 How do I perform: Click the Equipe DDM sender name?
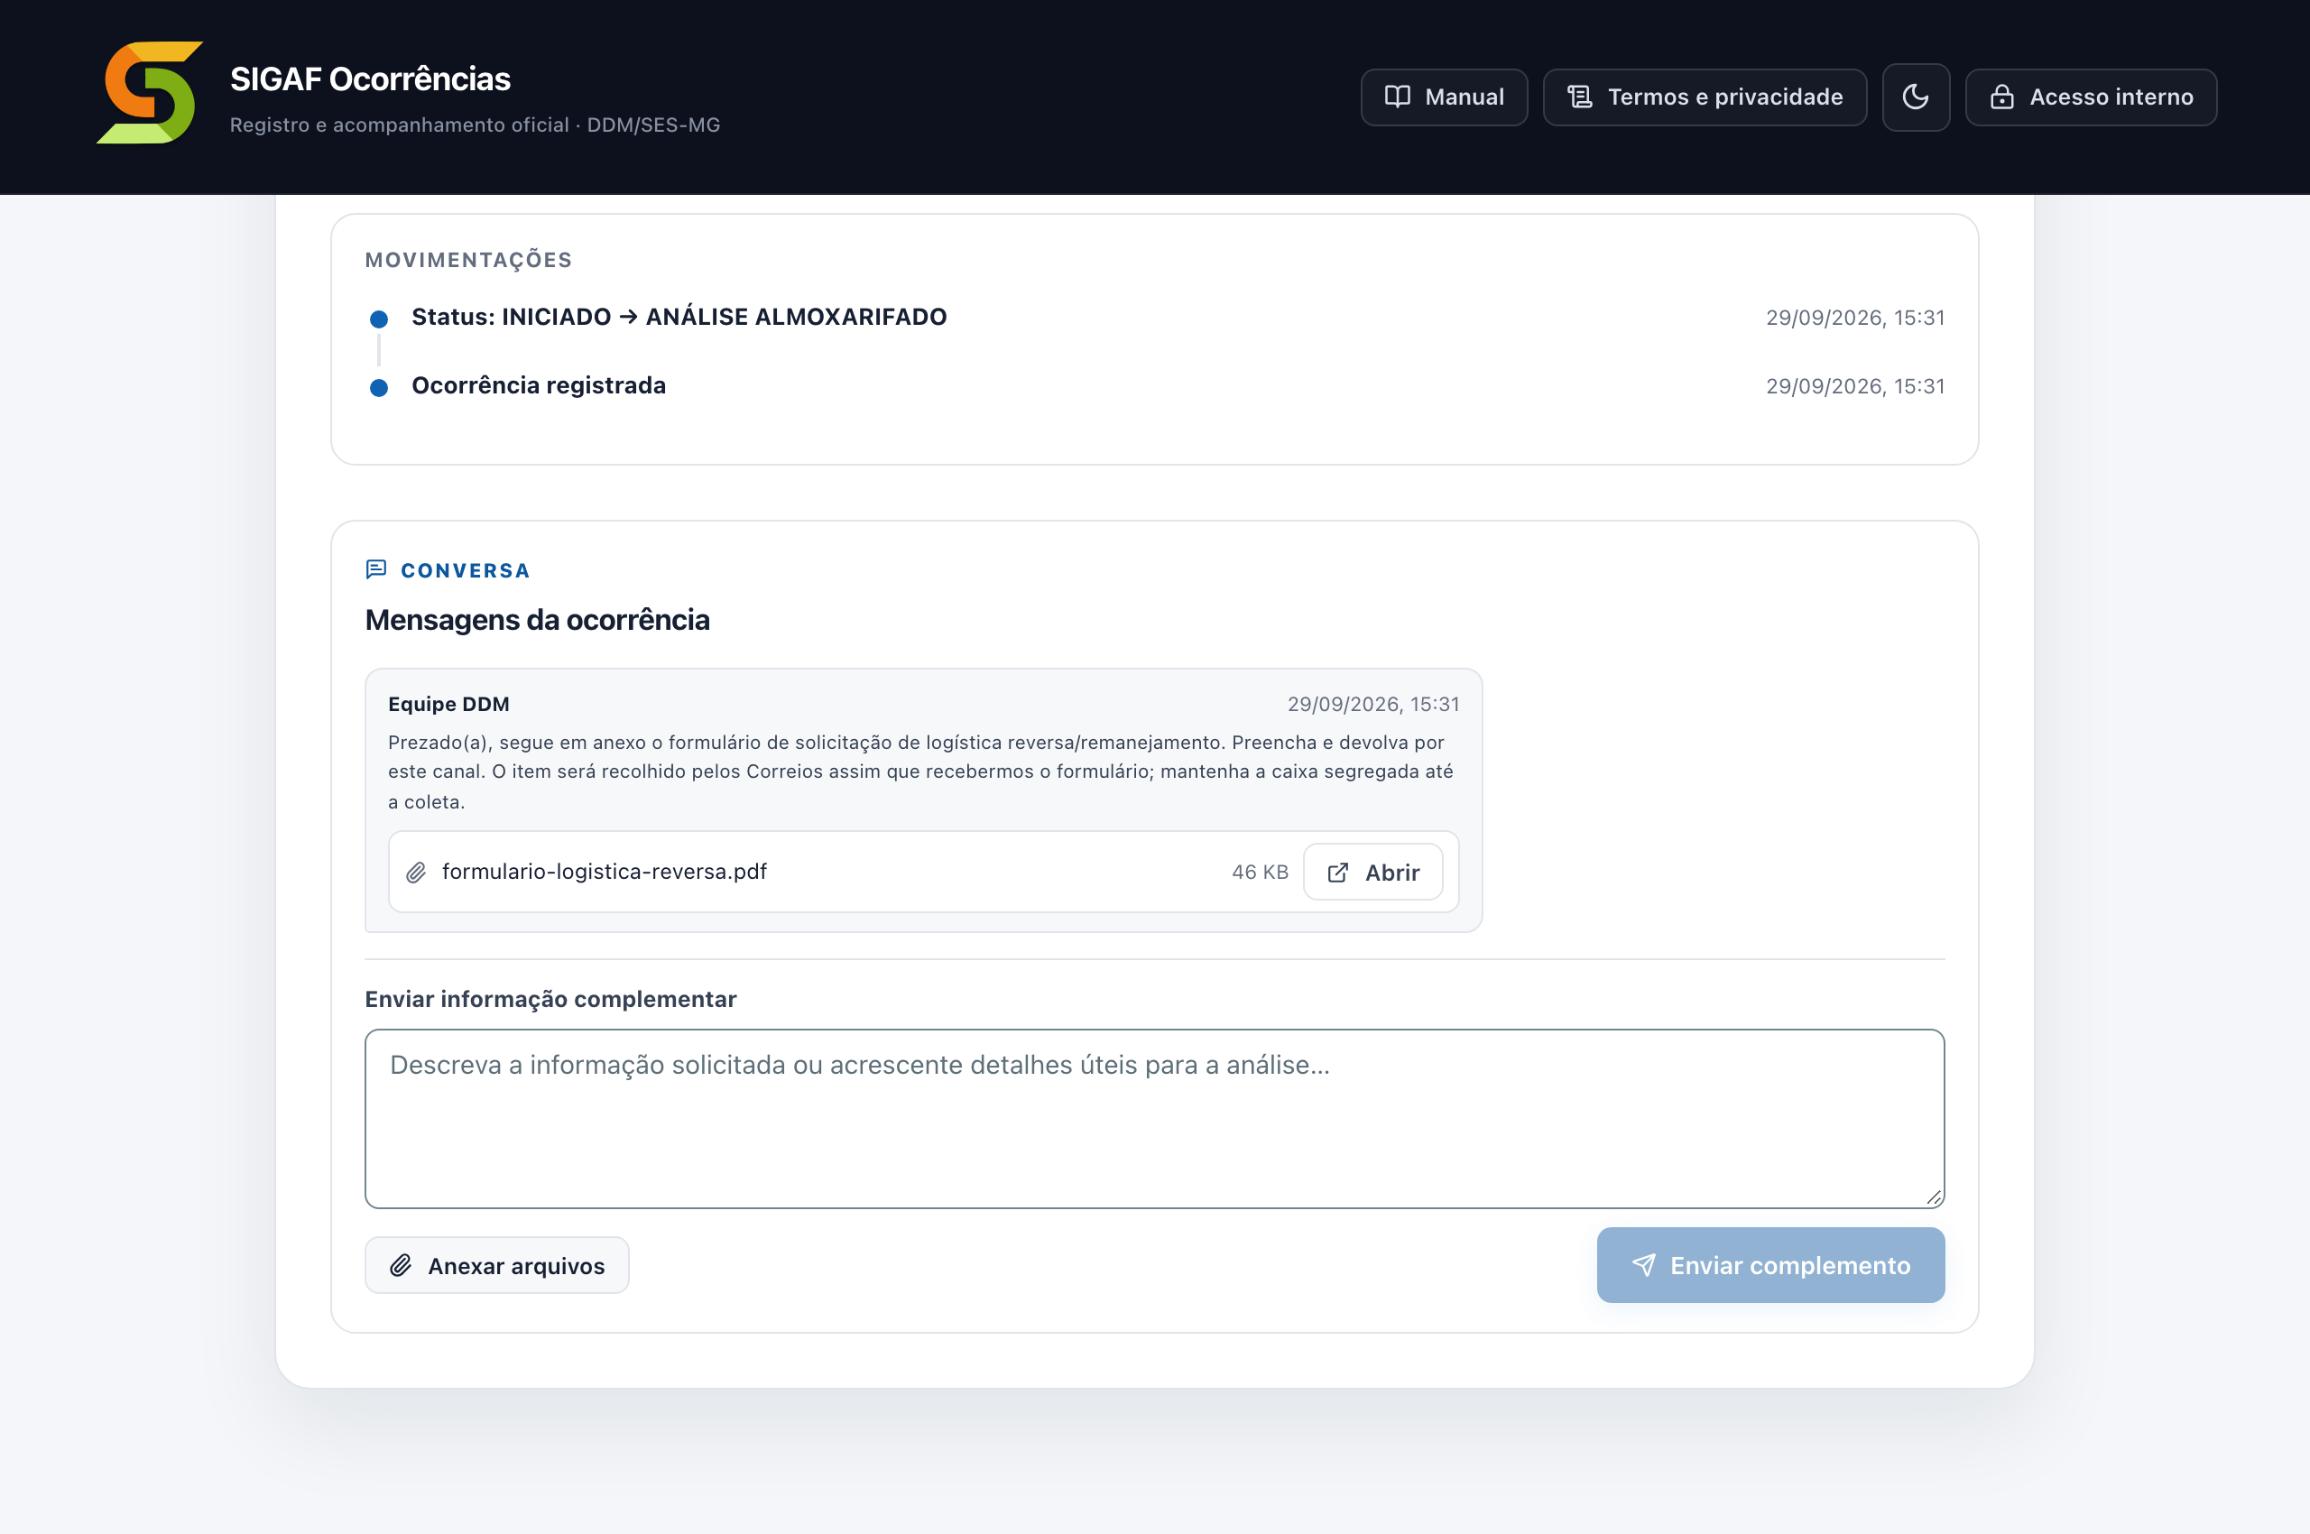click(448, 704)
